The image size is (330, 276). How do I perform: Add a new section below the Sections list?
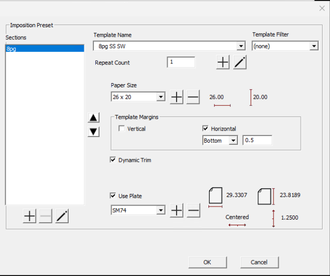pos(29,216)
